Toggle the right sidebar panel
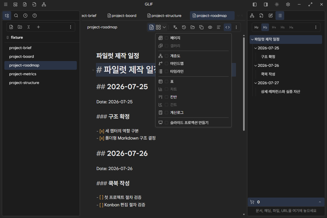The image size is (327, 218). (266, 4)
